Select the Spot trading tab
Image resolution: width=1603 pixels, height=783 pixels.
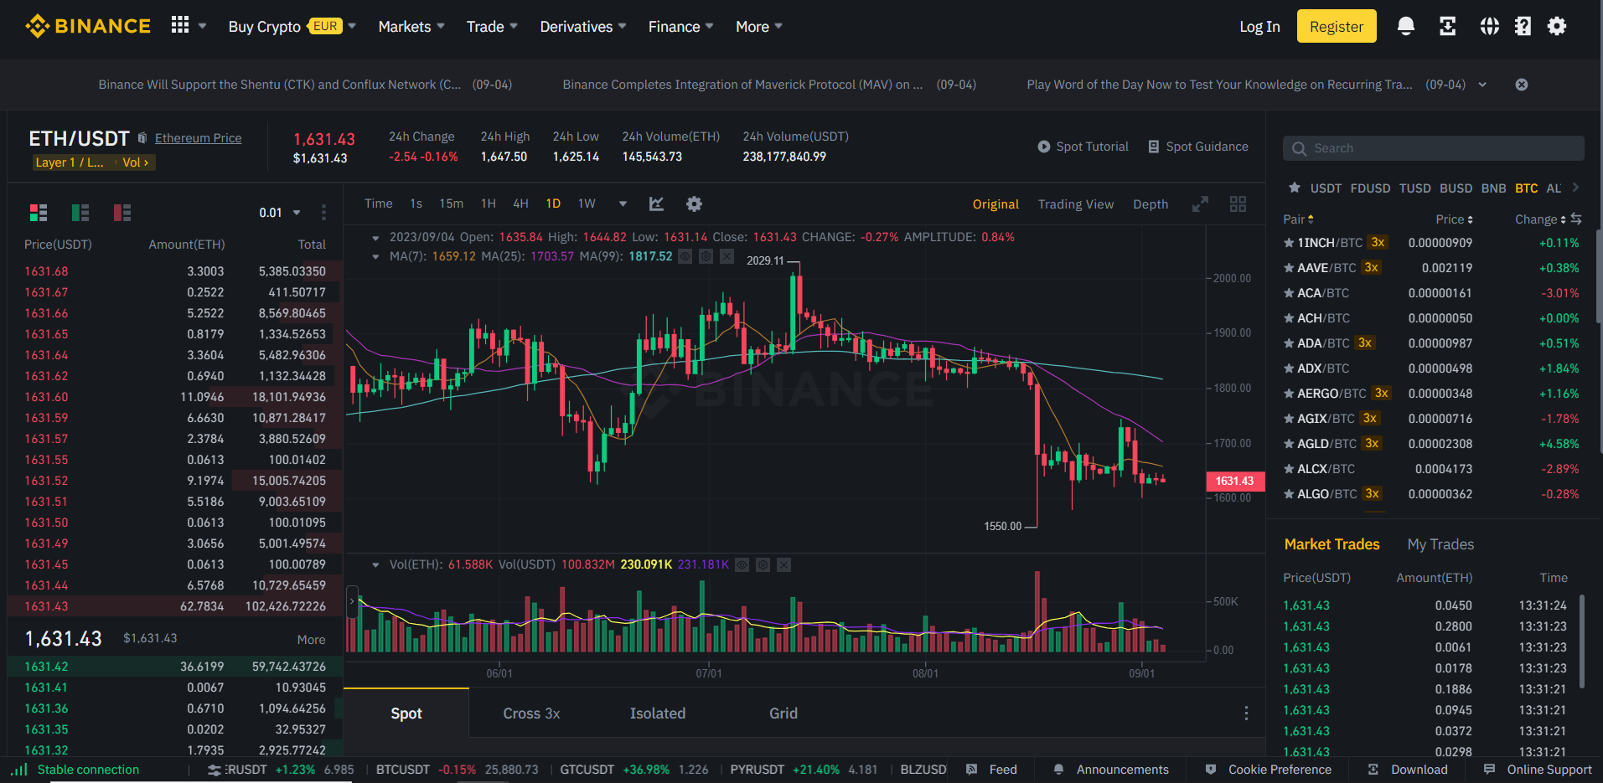[406, 713]
